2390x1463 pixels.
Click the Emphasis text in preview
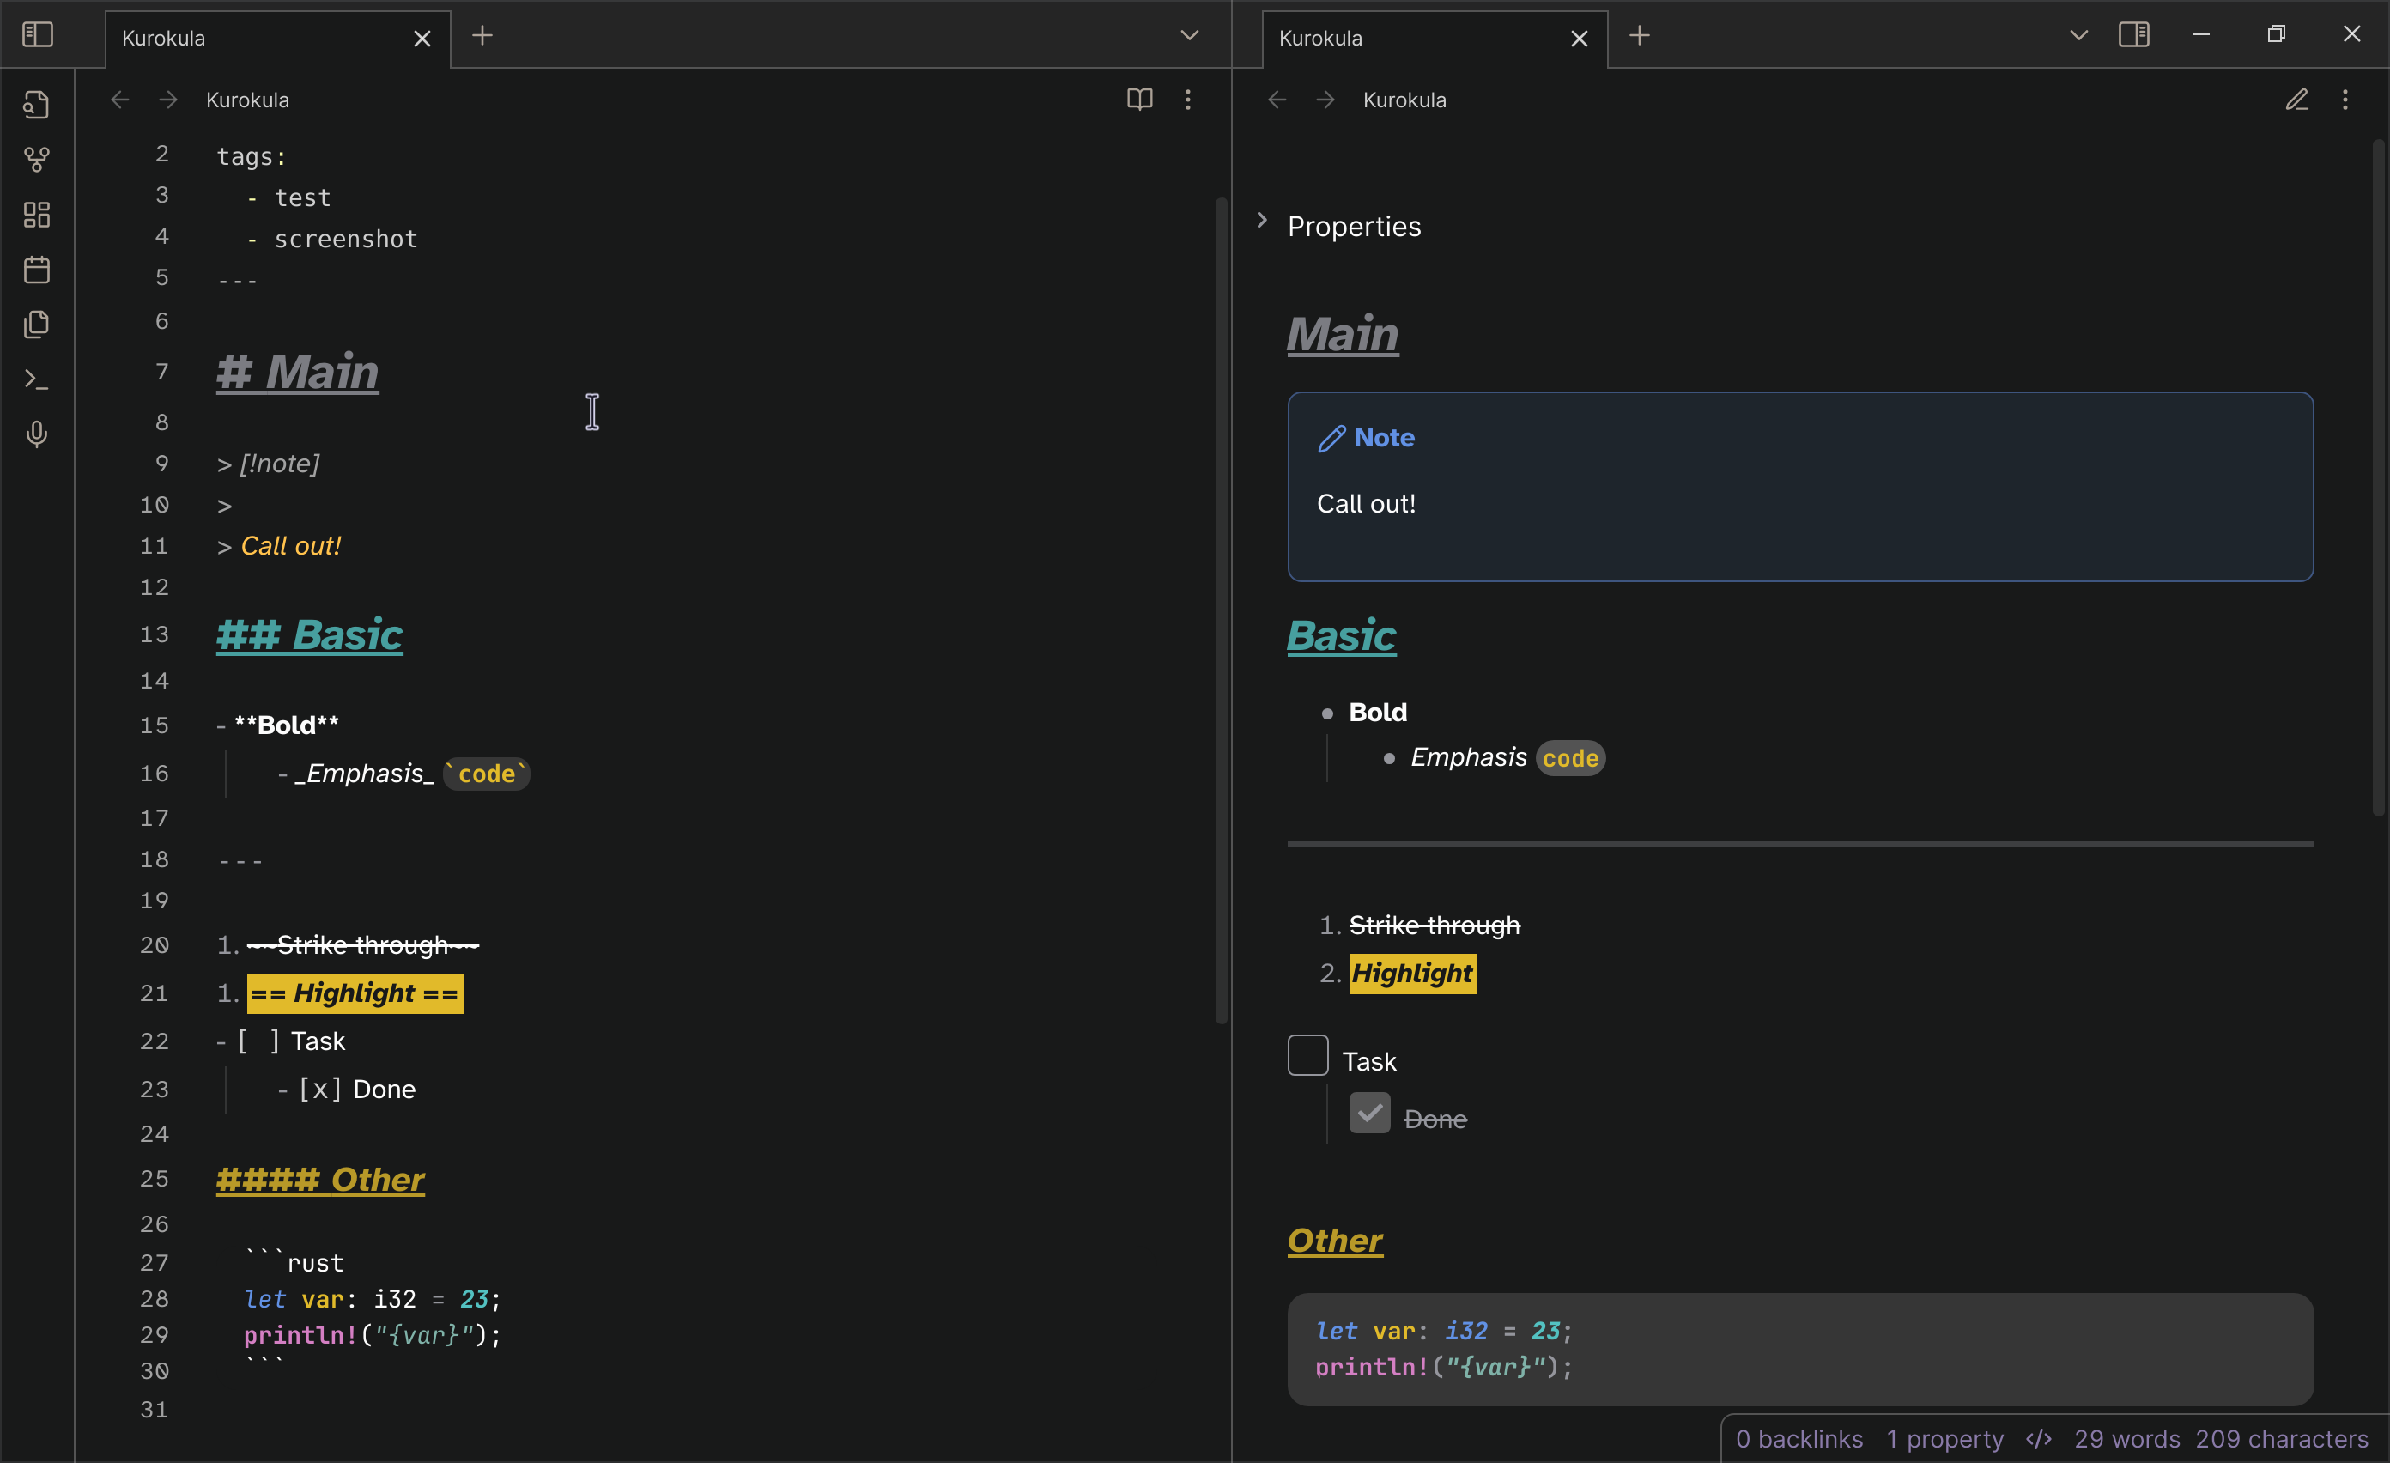pyautogui.click(x=1469, y=756)
